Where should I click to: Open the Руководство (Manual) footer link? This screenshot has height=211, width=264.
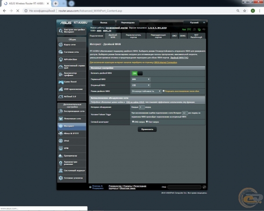point(115,186)
